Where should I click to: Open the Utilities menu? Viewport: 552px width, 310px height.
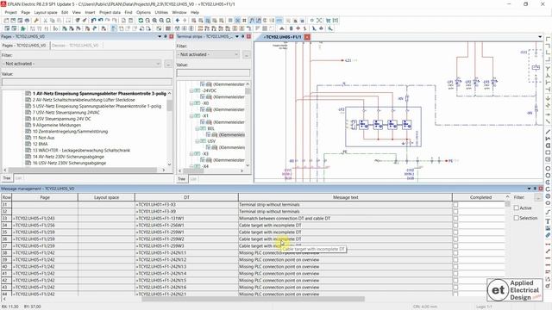[x=161, y=12]
